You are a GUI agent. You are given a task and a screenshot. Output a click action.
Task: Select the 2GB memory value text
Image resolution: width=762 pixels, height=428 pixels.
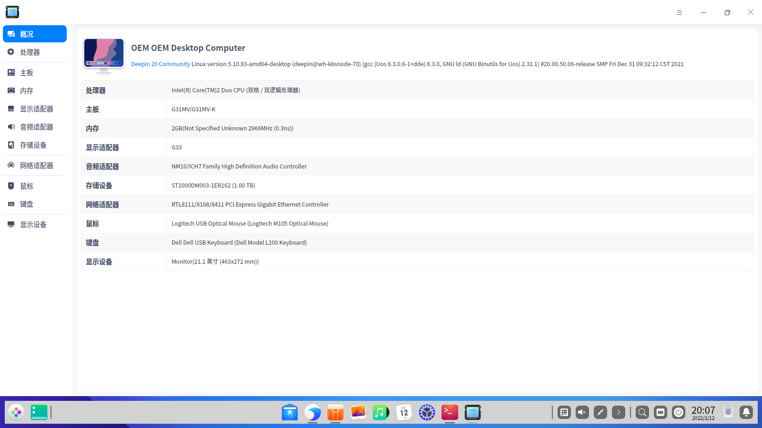pyautogui.click(x=233, y=129)
